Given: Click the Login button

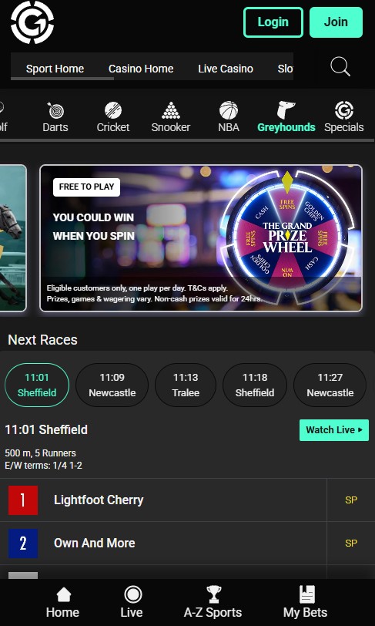Looking at the screenshot, I should [273, 22].
